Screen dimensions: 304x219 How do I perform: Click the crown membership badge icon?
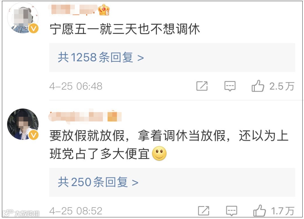104,10
